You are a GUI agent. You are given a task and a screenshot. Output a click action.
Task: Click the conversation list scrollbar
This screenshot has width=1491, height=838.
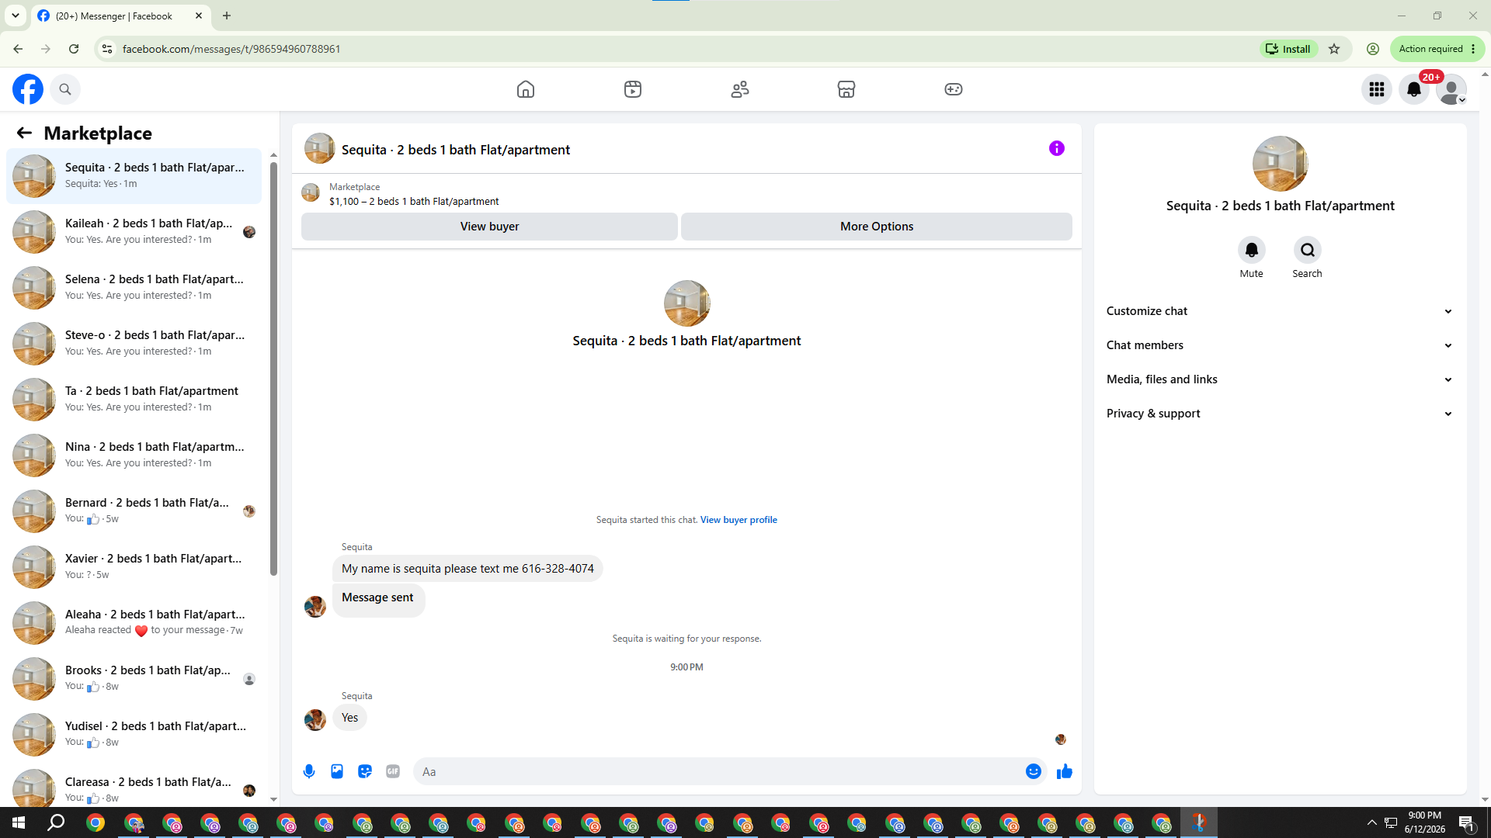pyautogui.click(x=273, y=369)
